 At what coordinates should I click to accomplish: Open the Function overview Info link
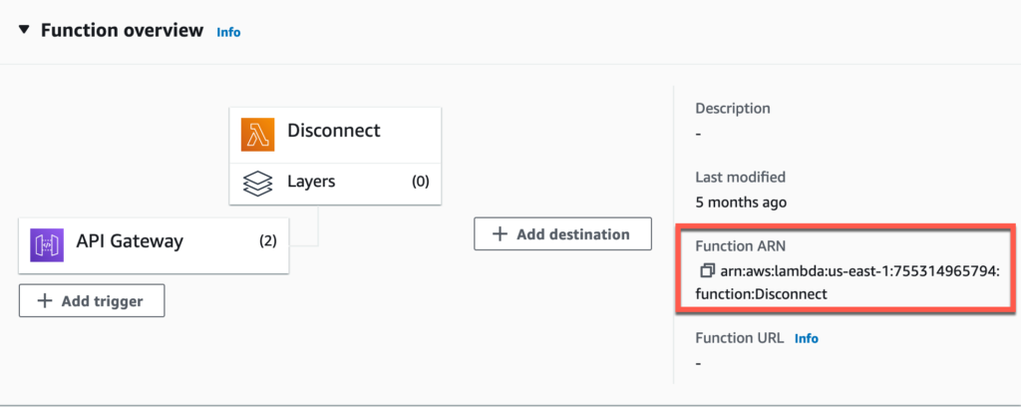[228, 32]
